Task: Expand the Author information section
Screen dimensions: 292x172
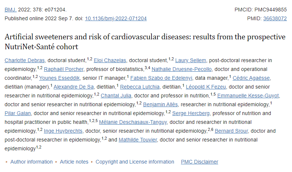Action: pos(31,162)
